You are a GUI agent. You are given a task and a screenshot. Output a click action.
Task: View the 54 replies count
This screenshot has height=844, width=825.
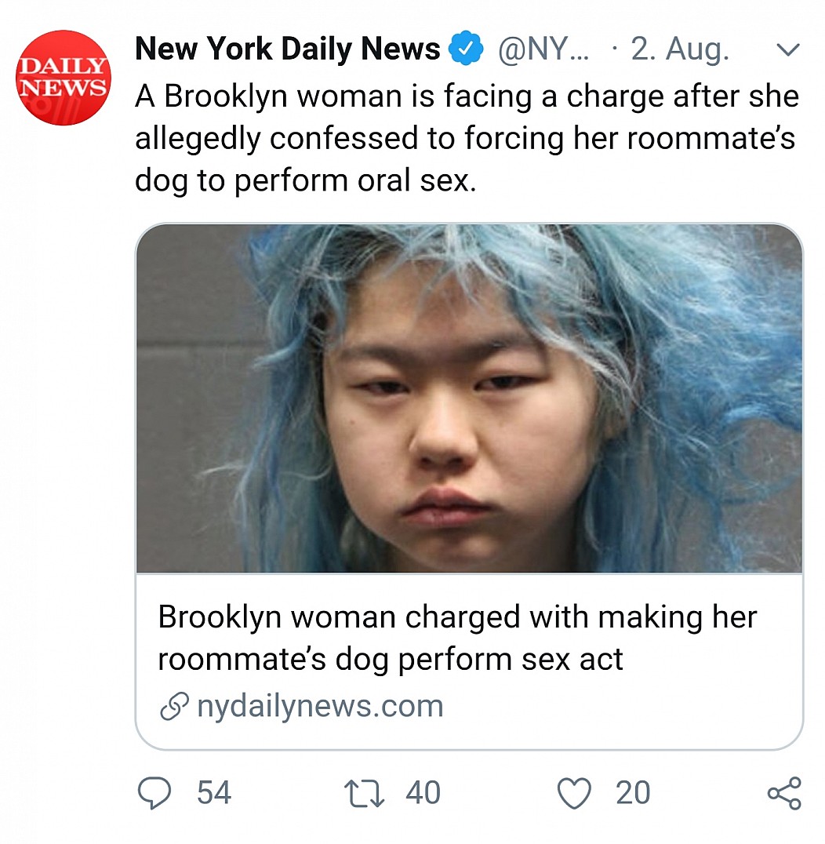pyautogui.click(x=214, y=793)
